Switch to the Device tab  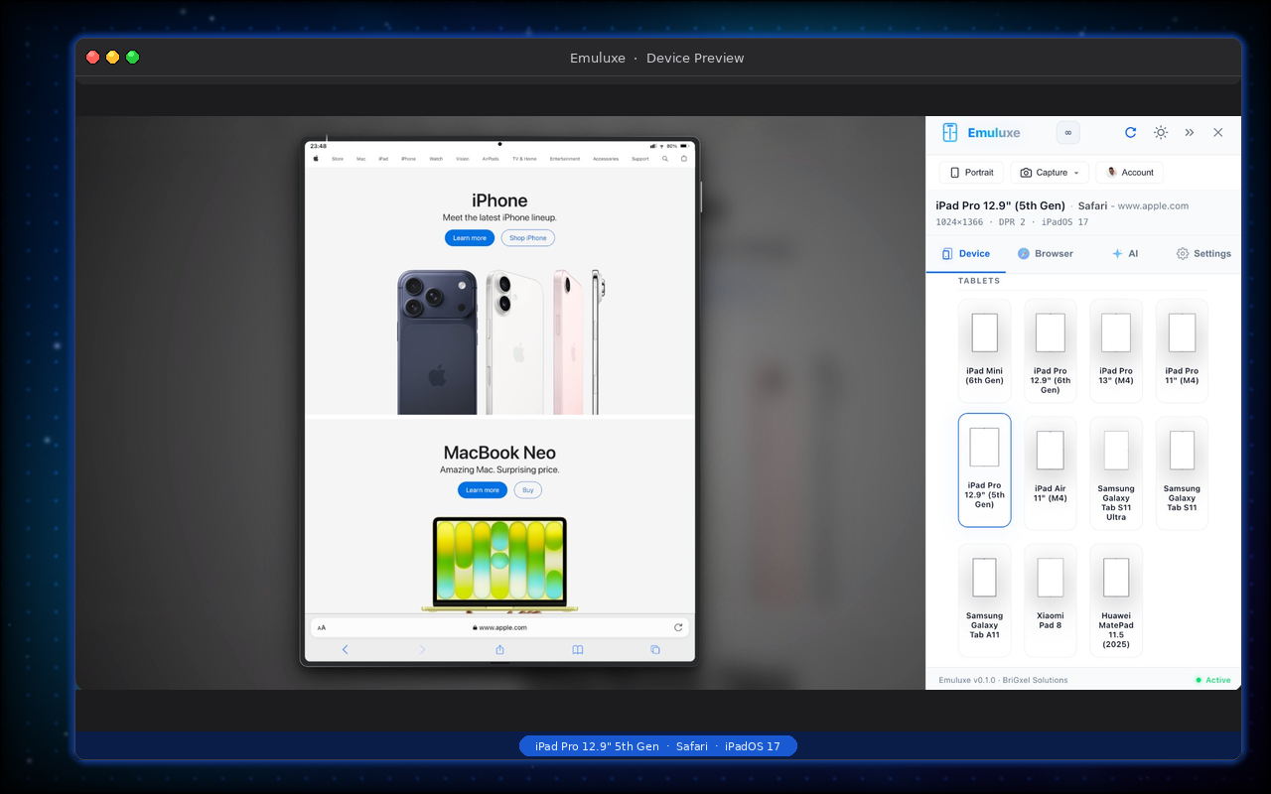(965, 254)
